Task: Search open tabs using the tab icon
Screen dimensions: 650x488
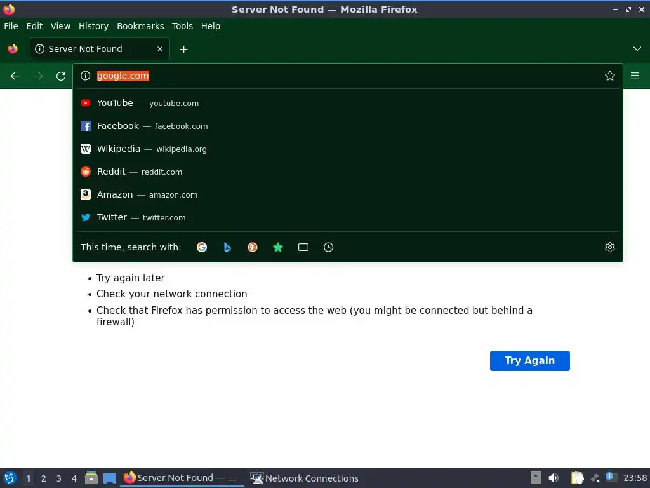Action: click(303, 247)
